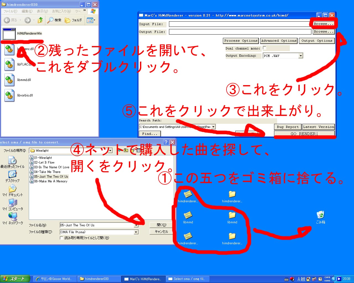
Task: Select the libvorbis.dll file icon
Action: tap(9, 96)
